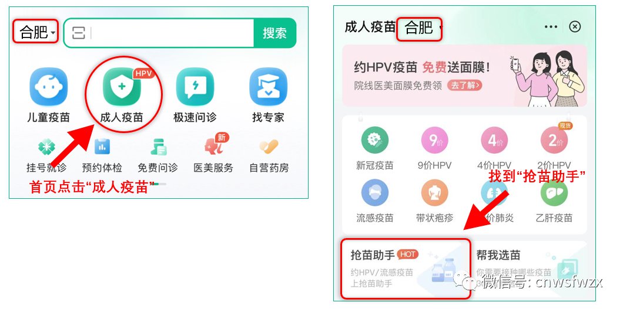
Task: Open 医美服务 icon with 新 badge
Action: 215,145
